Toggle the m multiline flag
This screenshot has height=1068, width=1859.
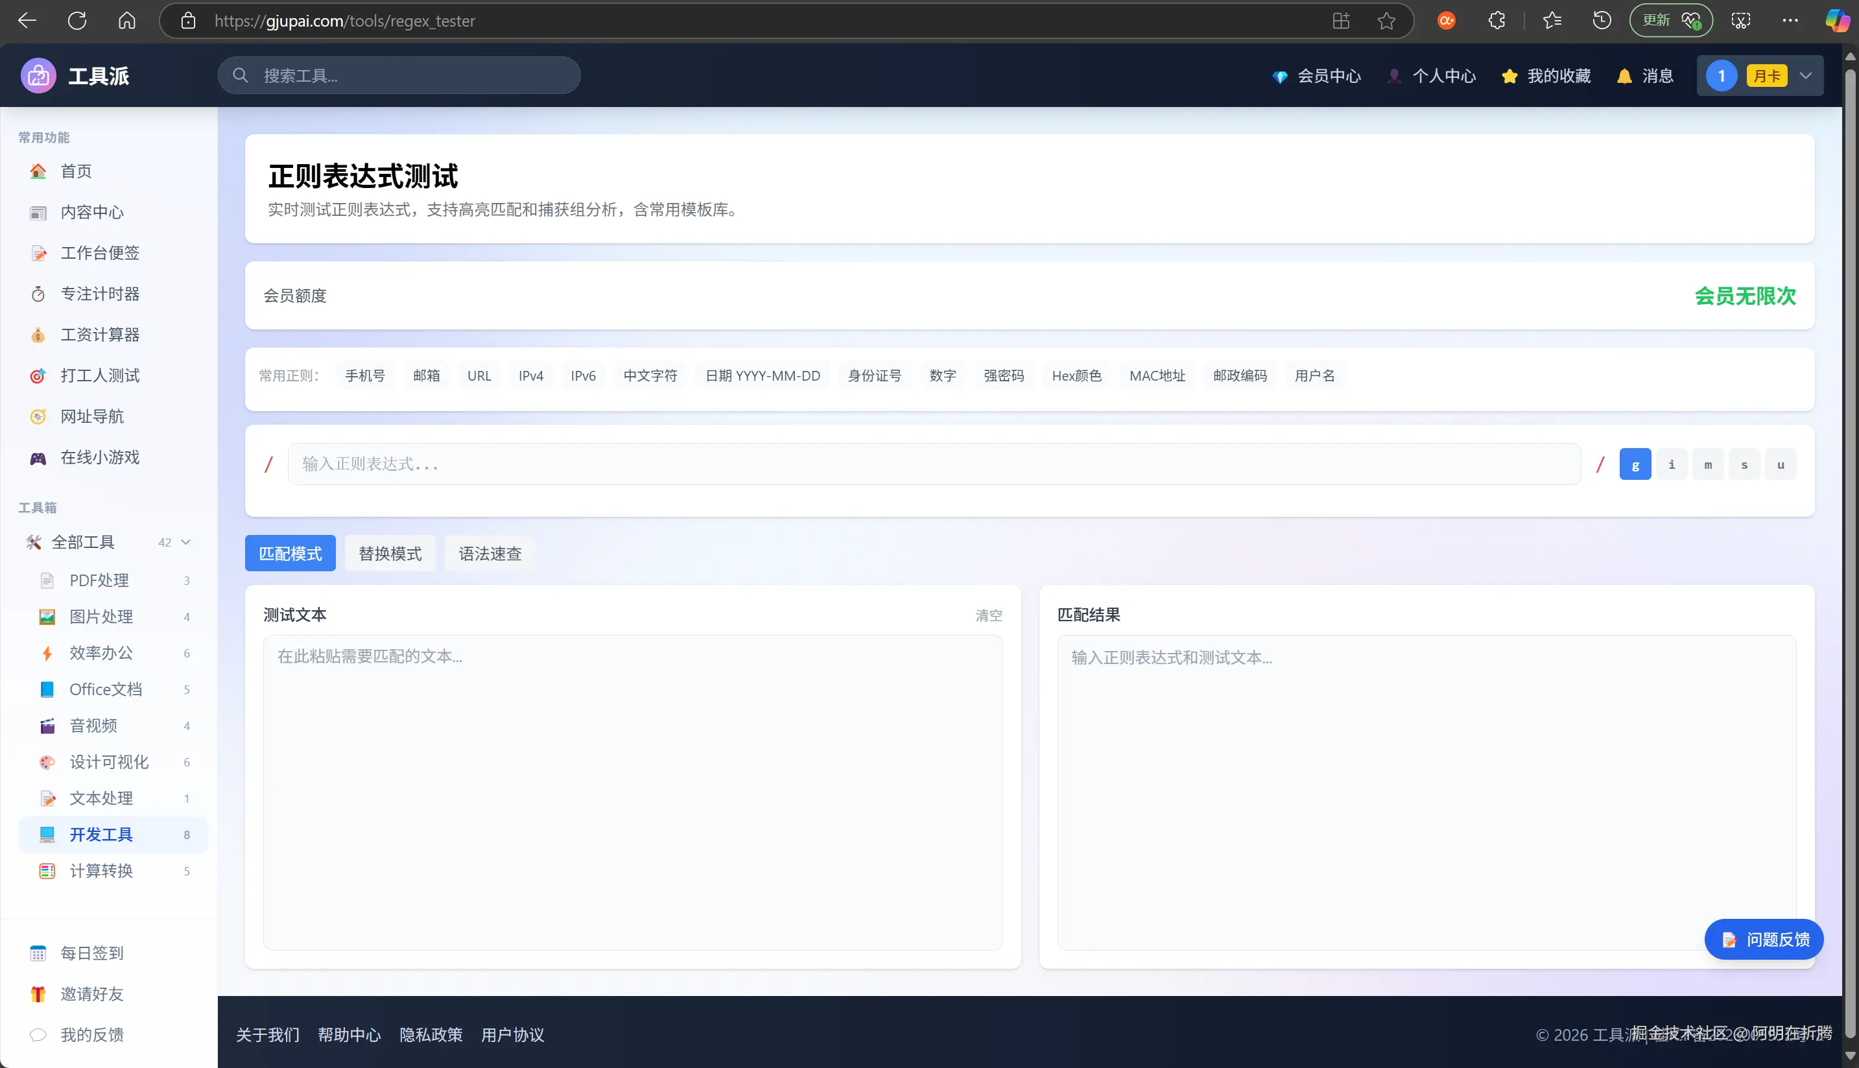coord(1708,464)
